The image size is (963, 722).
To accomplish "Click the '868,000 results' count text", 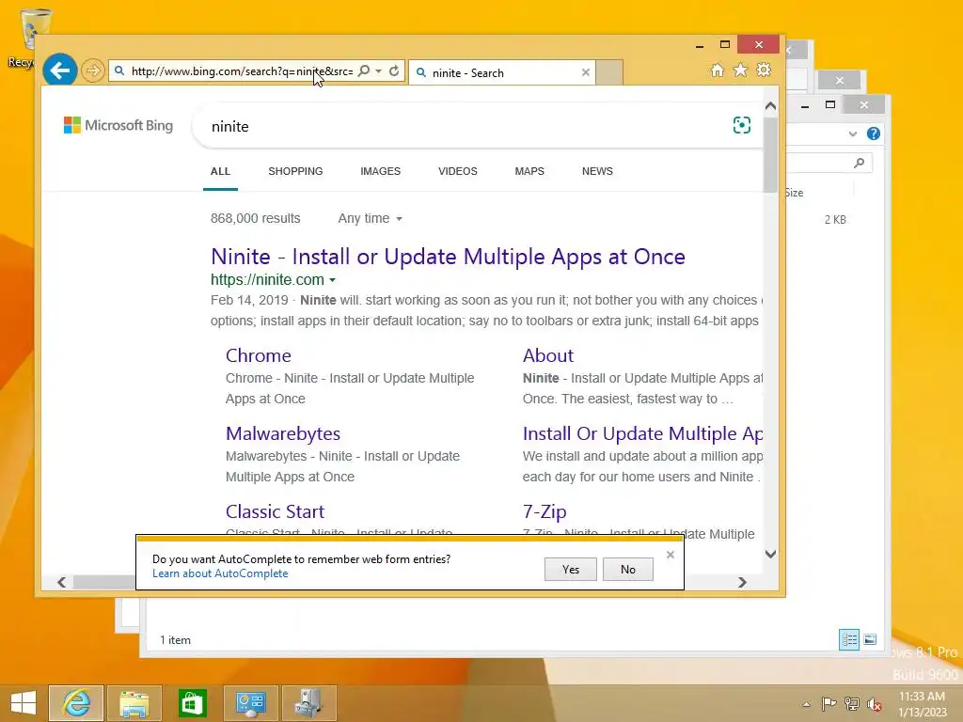I will [256, 218].
